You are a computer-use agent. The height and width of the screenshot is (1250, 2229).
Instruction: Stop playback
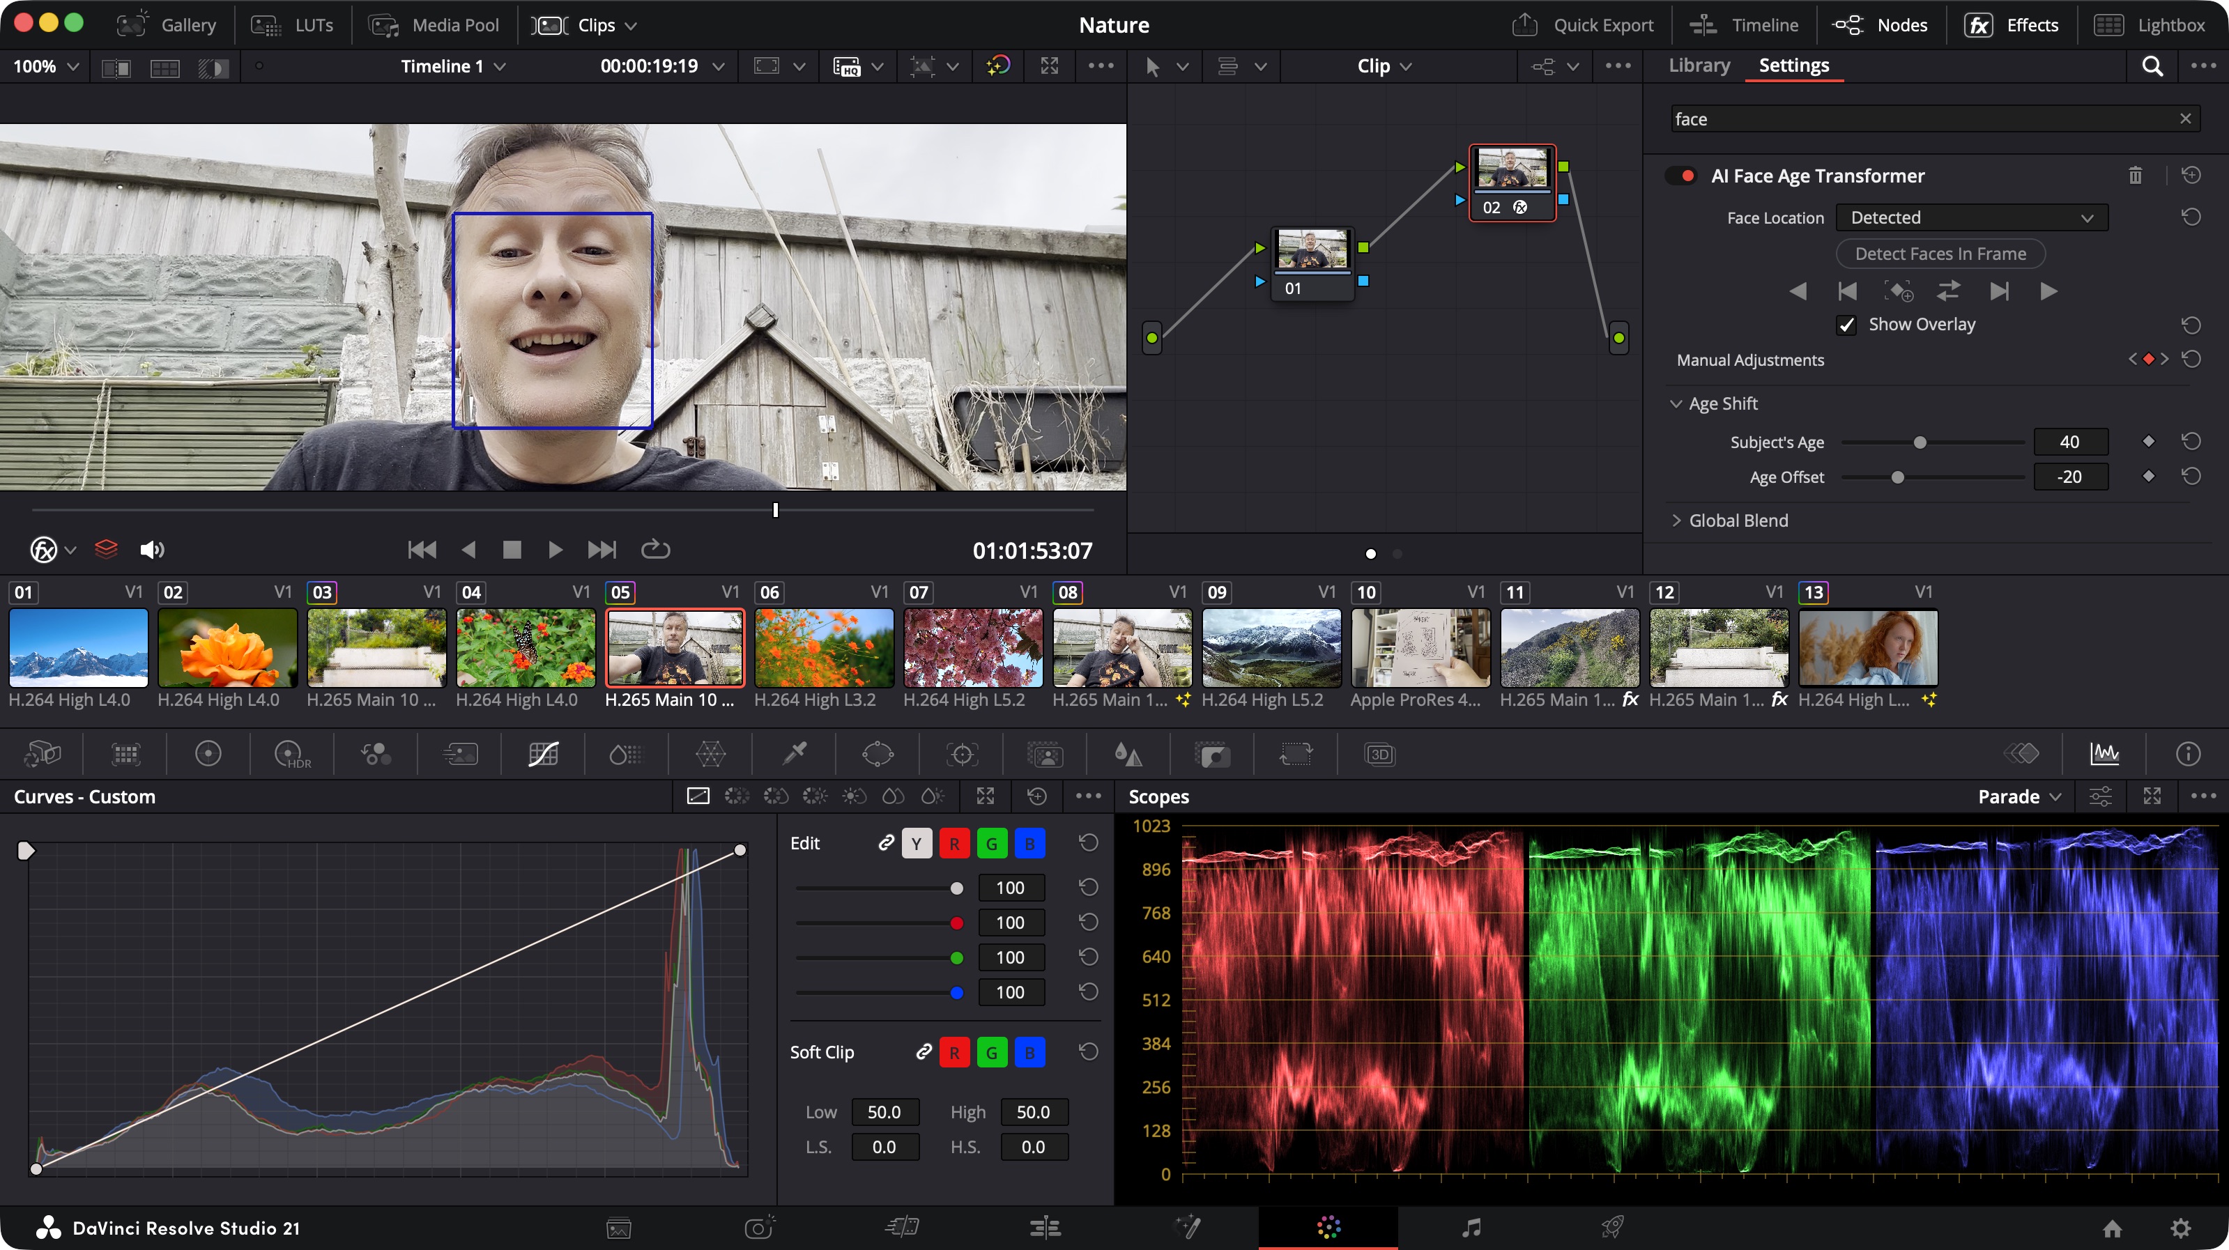[x=512, y=549]
